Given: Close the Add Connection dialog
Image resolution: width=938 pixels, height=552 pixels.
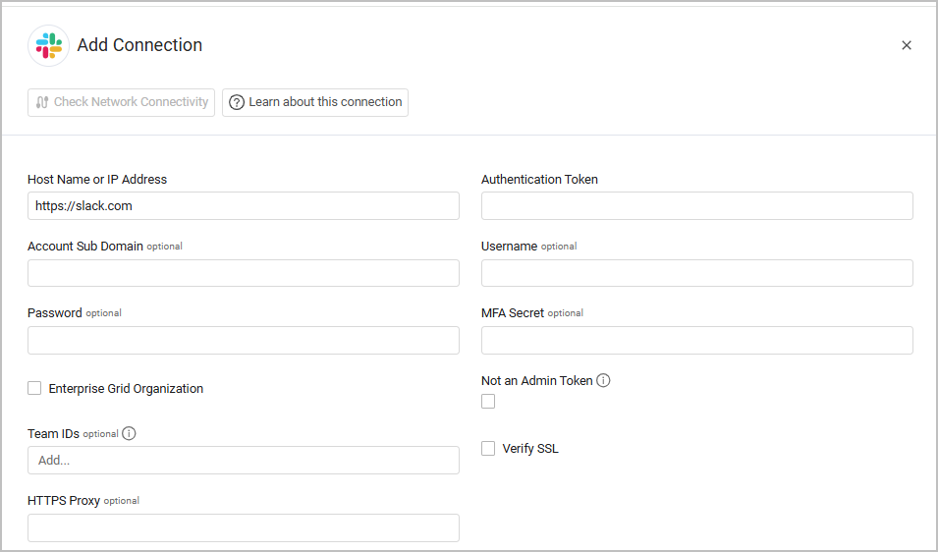Looking at the screenshot, I should (907, 45).
